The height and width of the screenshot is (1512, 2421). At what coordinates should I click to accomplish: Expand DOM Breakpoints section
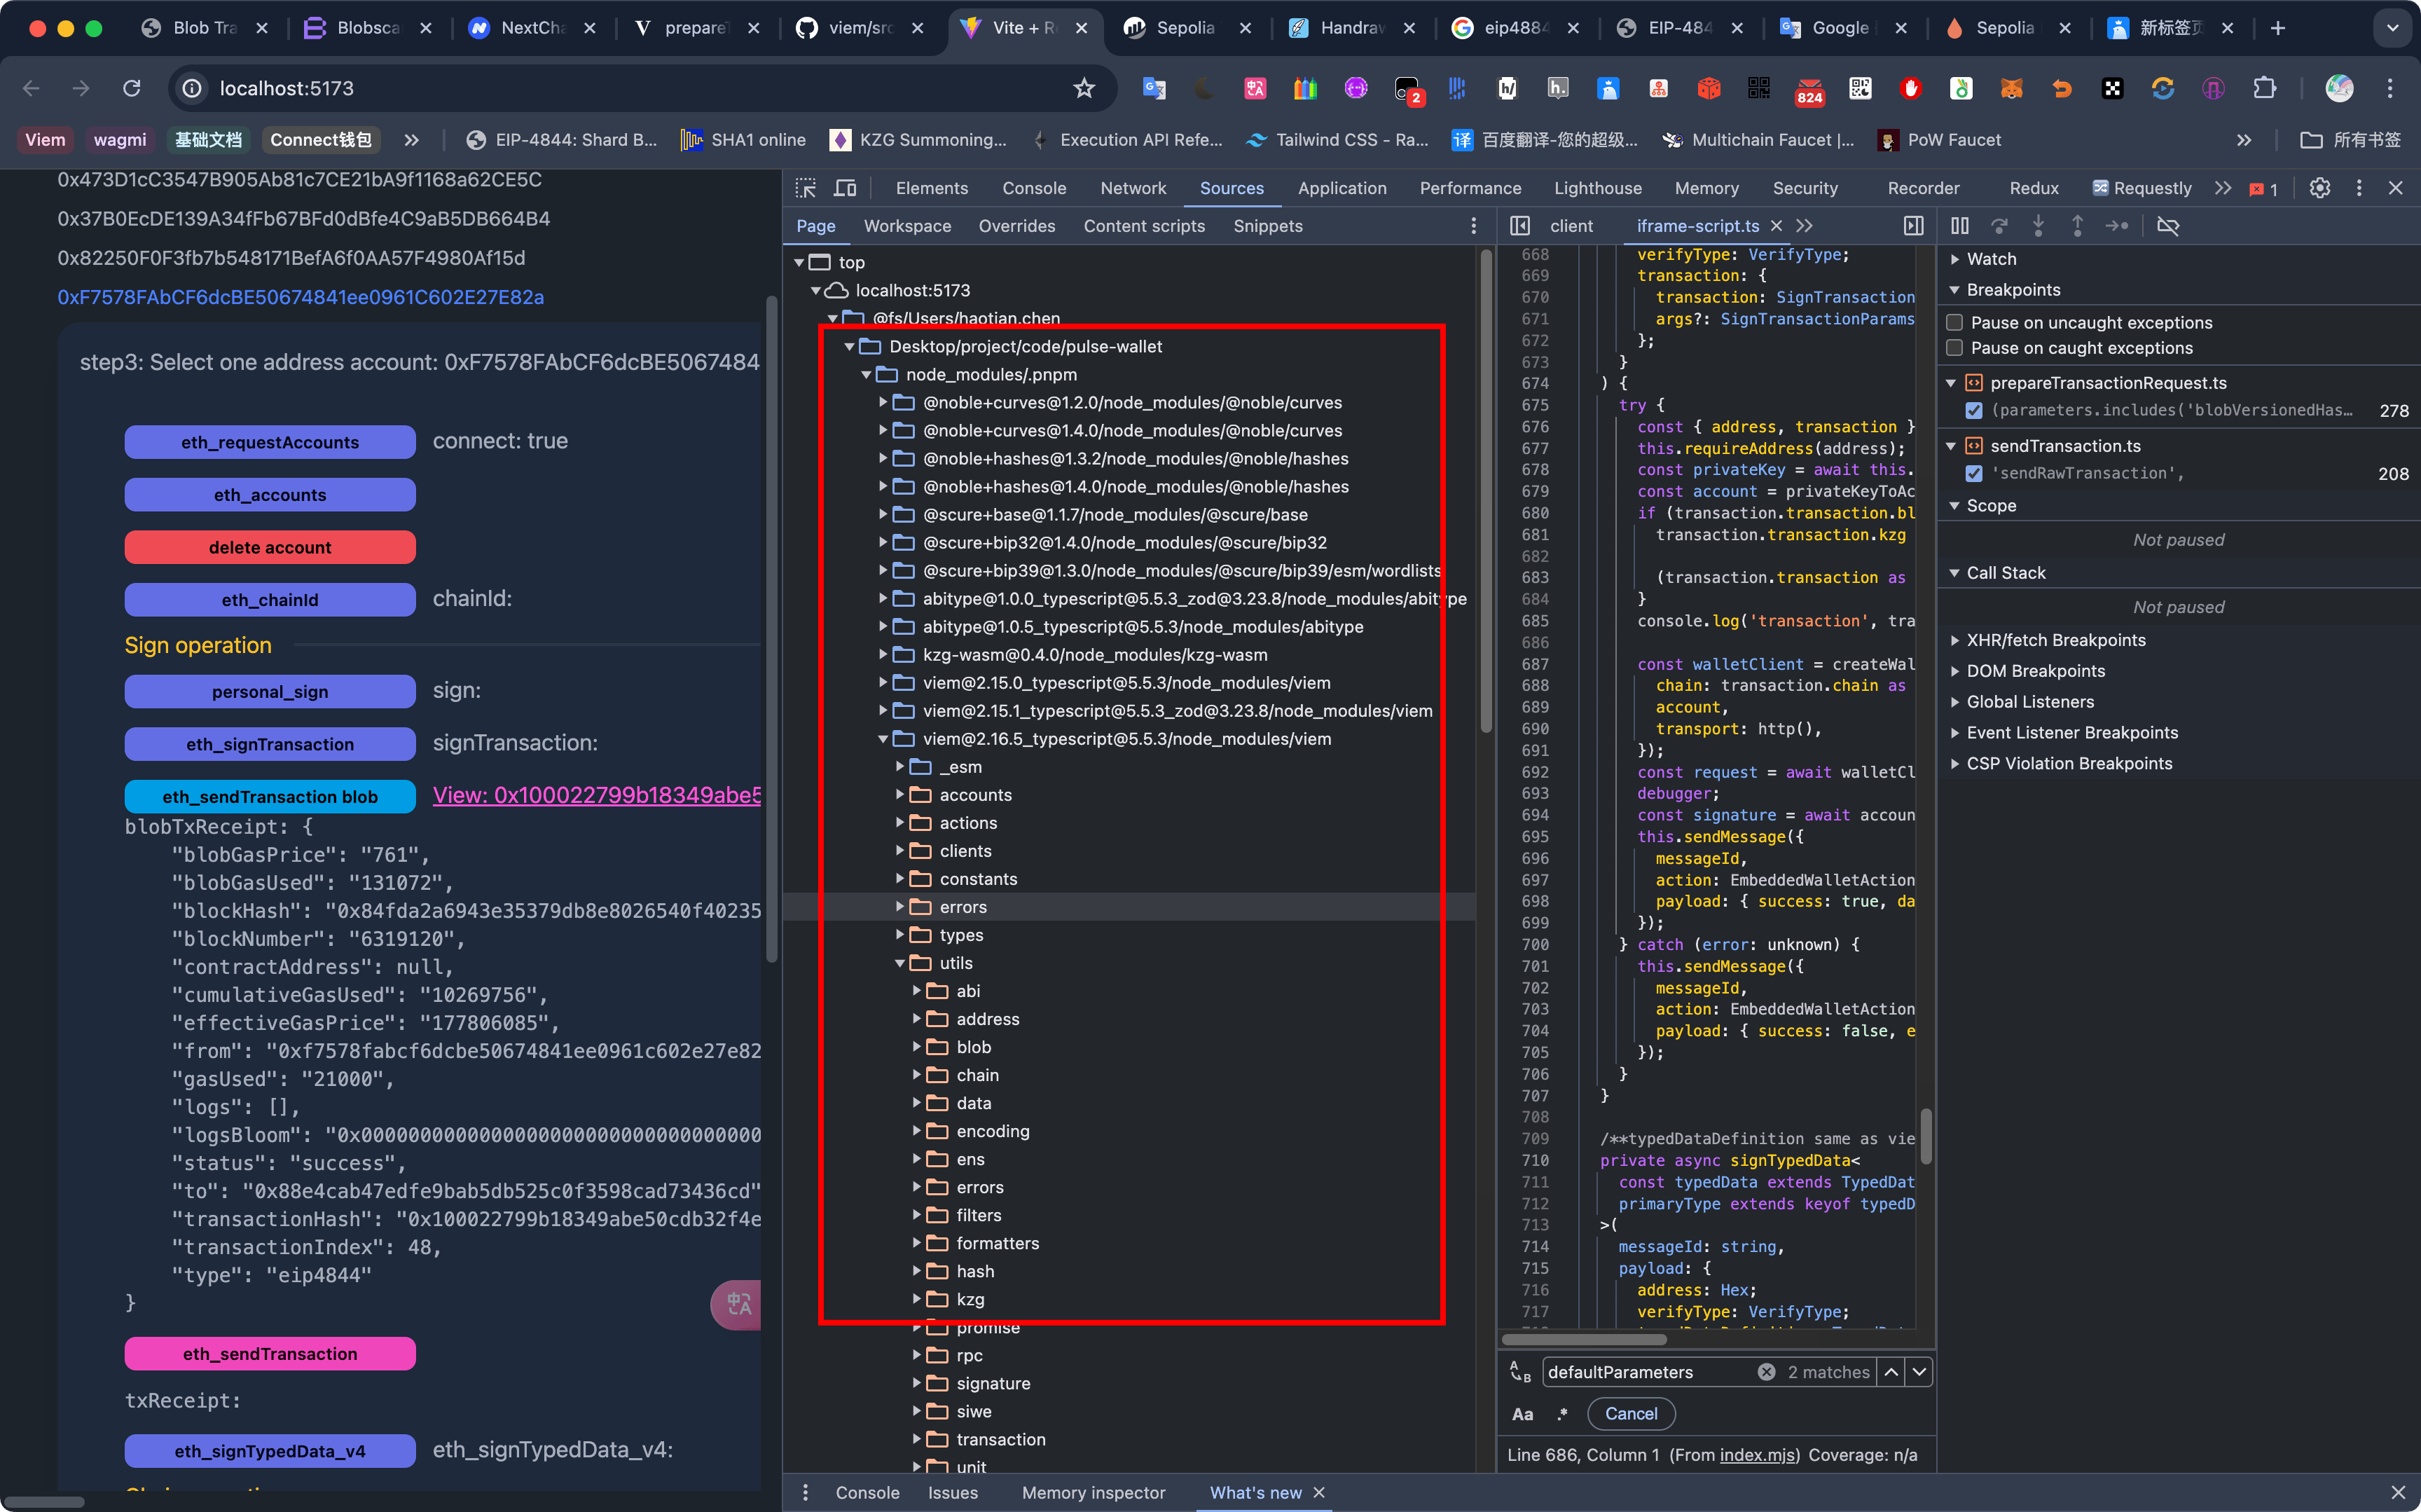click(x=1955, y=671)
